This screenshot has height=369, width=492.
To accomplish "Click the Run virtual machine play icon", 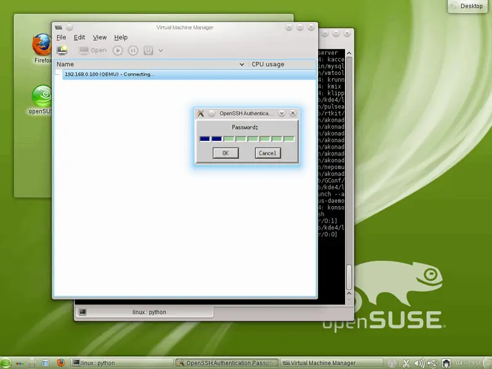I will coord(117,50).
